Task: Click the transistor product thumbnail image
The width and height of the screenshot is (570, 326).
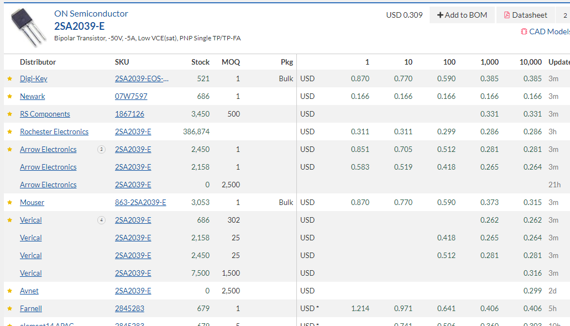Action: tap(28, 27)
